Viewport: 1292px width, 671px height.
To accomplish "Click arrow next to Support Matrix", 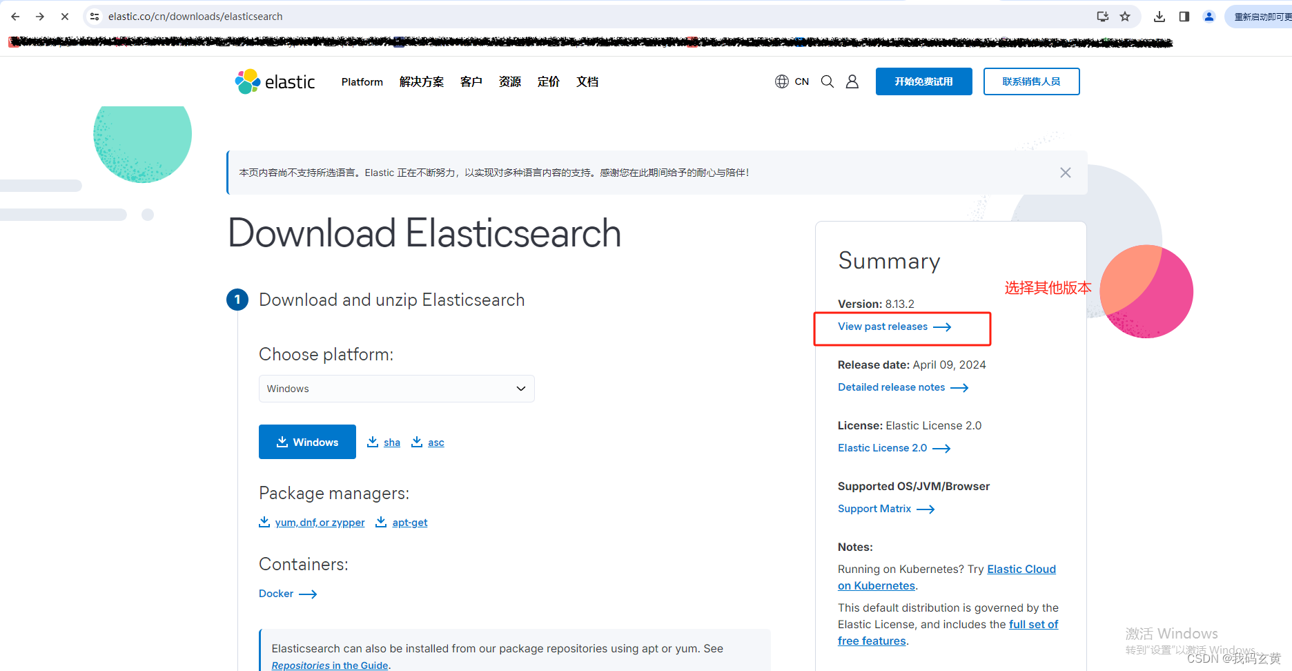I will pyautogui.click(x=926, y=509).
